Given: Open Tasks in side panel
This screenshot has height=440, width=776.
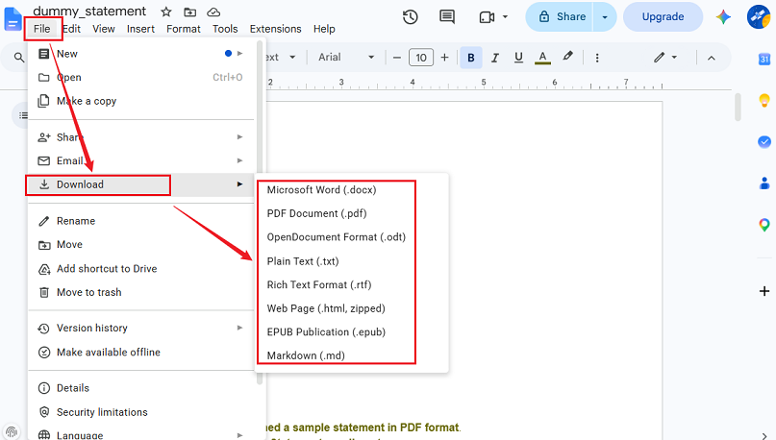Looking at the screenshot, I should [764, 142].
